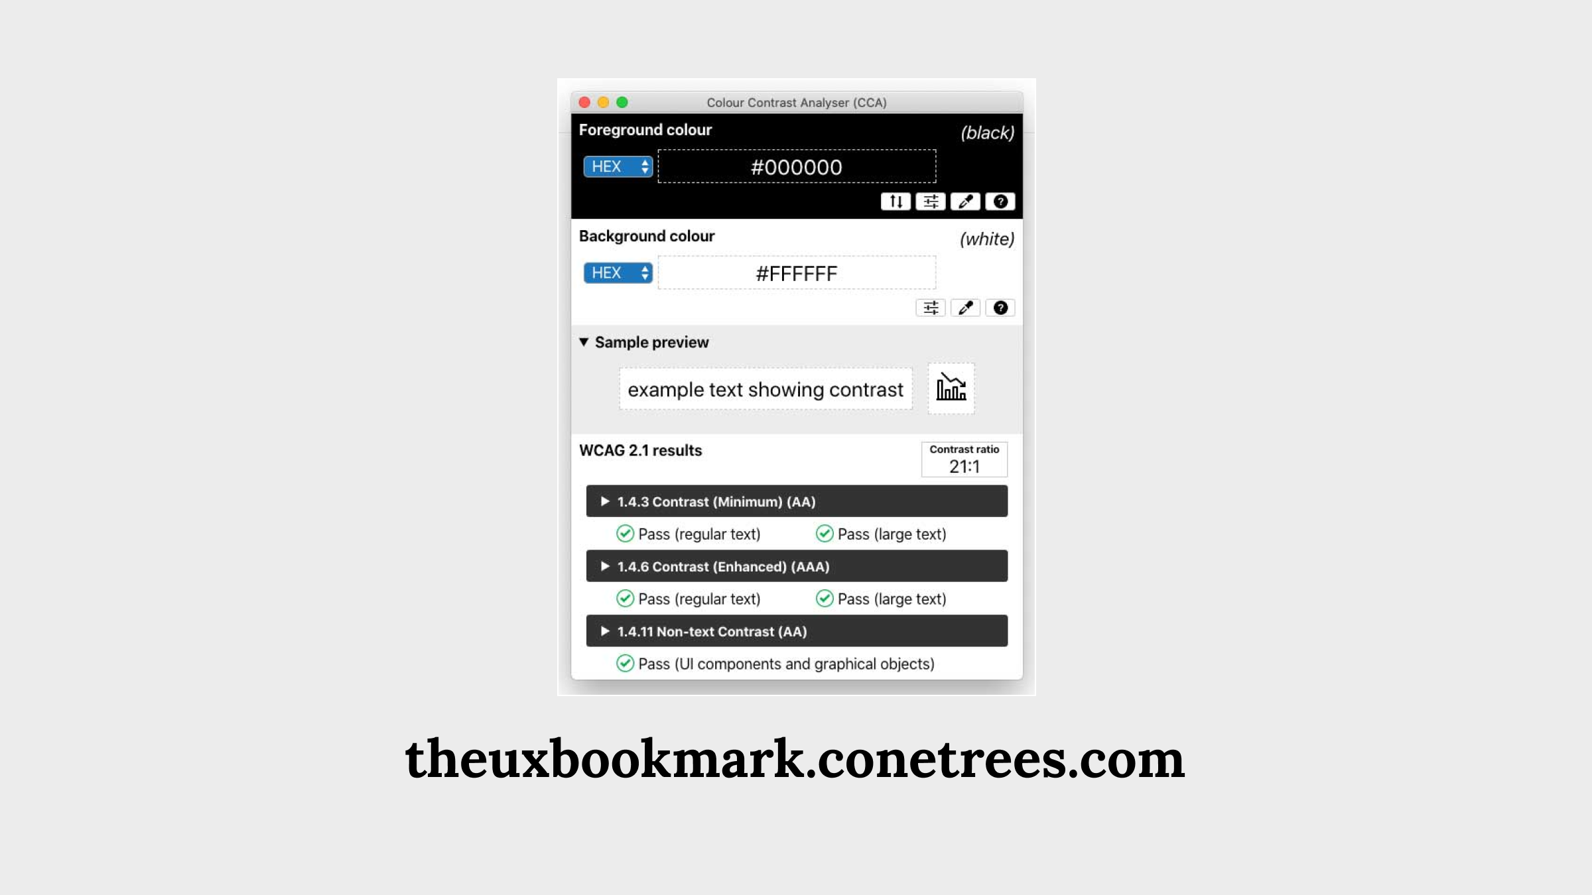Select the foreground eyedropper tool
Image resolution: width=1592 pixels, height=895 pixels.
coord(963,201)
